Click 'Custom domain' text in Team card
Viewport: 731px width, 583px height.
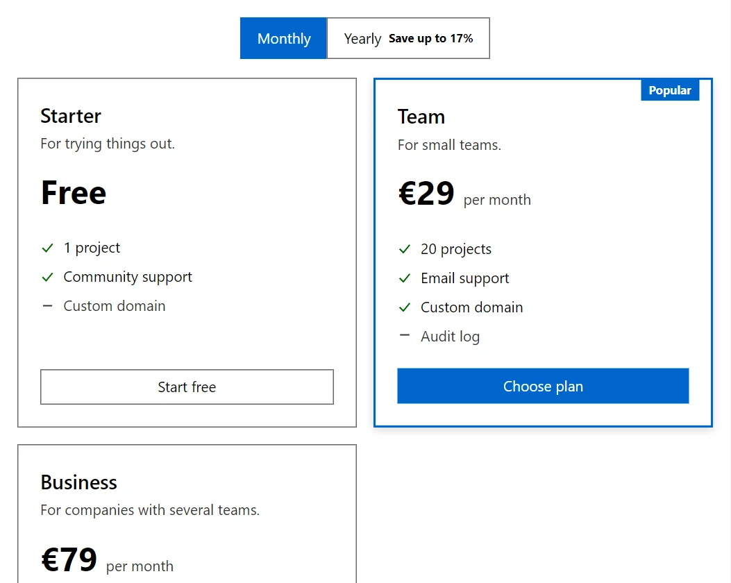tap(472, 307)
